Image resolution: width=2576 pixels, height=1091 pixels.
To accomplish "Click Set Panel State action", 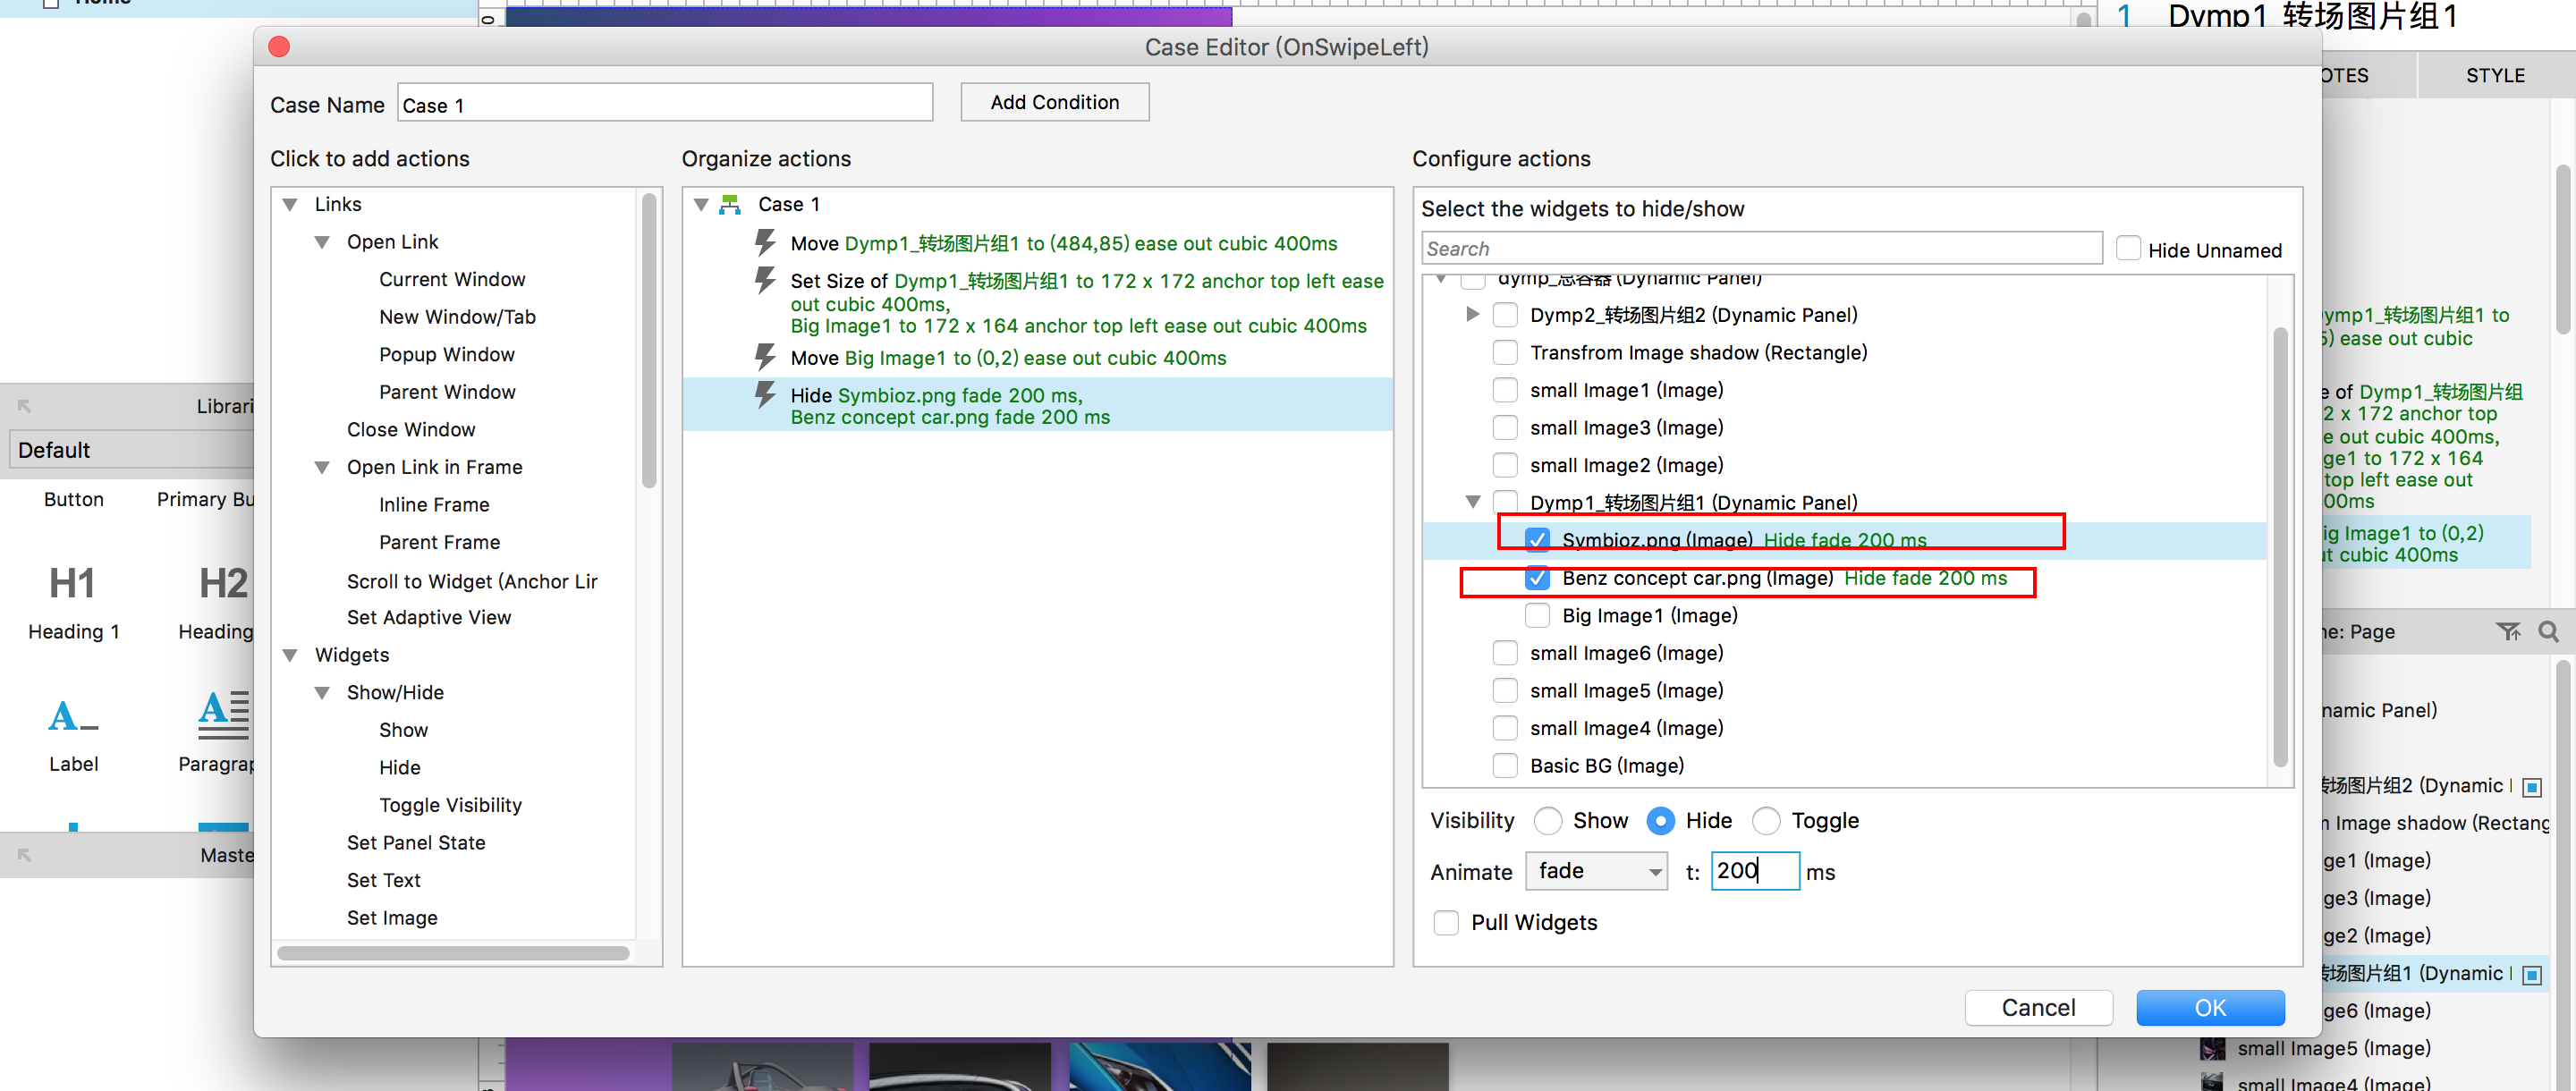I will 416,842.
